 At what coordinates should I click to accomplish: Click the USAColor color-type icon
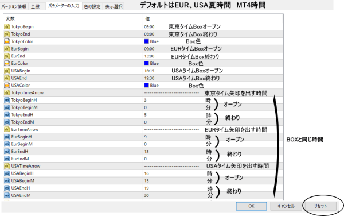click(7, 85)
